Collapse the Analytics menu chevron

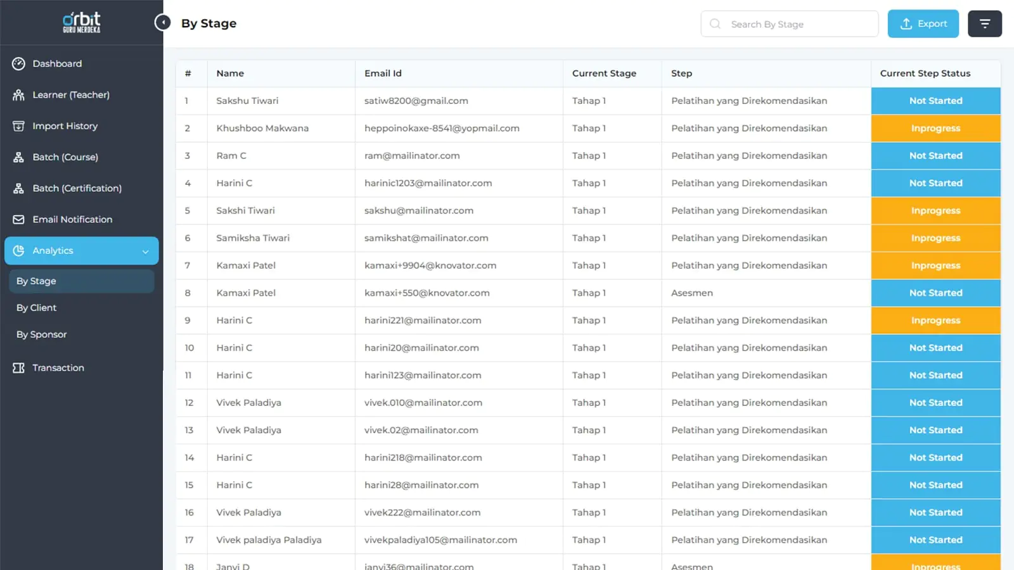(145, 251)
